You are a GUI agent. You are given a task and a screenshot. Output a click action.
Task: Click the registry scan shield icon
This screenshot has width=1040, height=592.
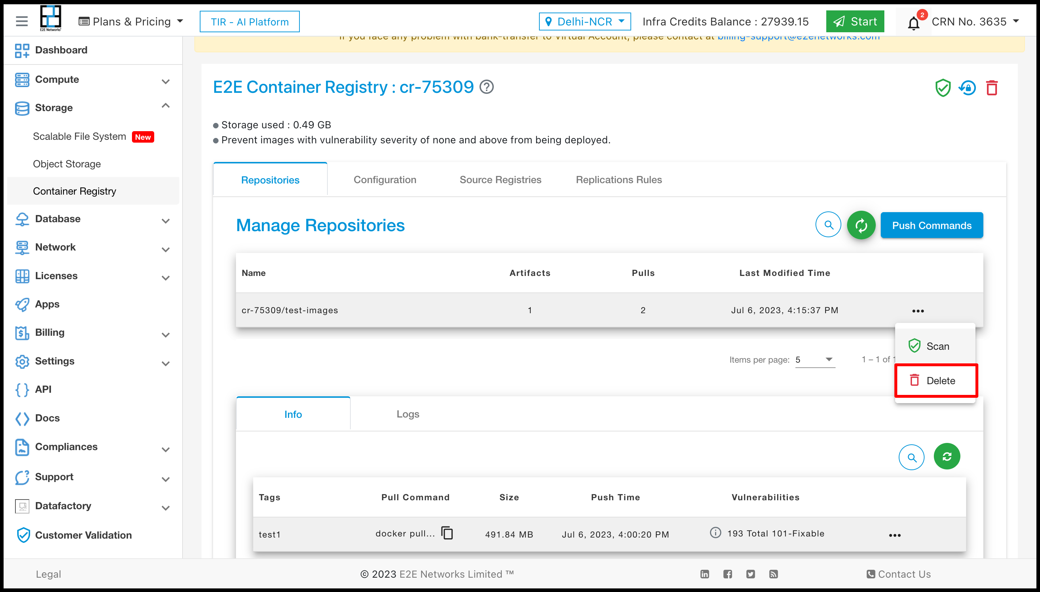coord(942,88)
